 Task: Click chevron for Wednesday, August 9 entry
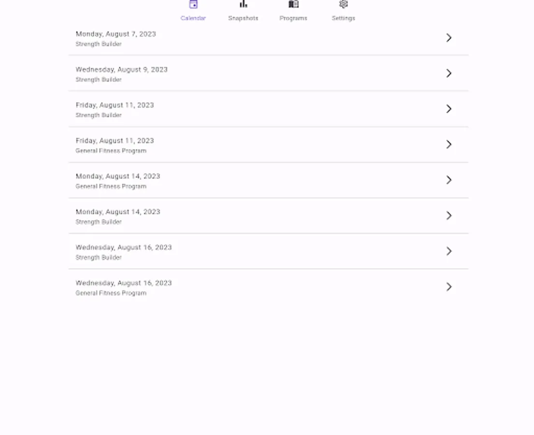(x=448, y=73)
